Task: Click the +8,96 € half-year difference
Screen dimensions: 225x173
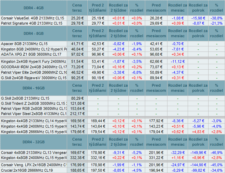Action: point(198,158)
